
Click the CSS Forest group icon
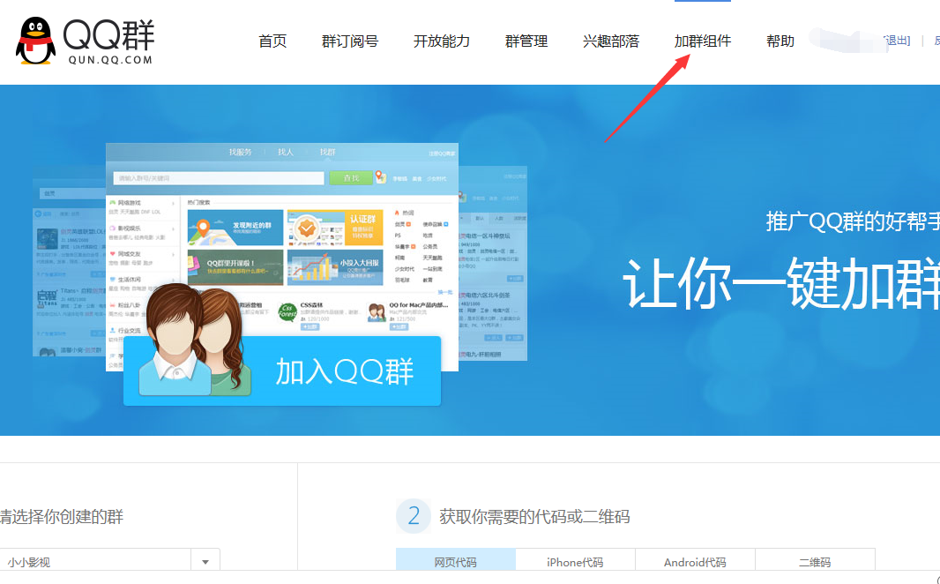pos(287,311)
